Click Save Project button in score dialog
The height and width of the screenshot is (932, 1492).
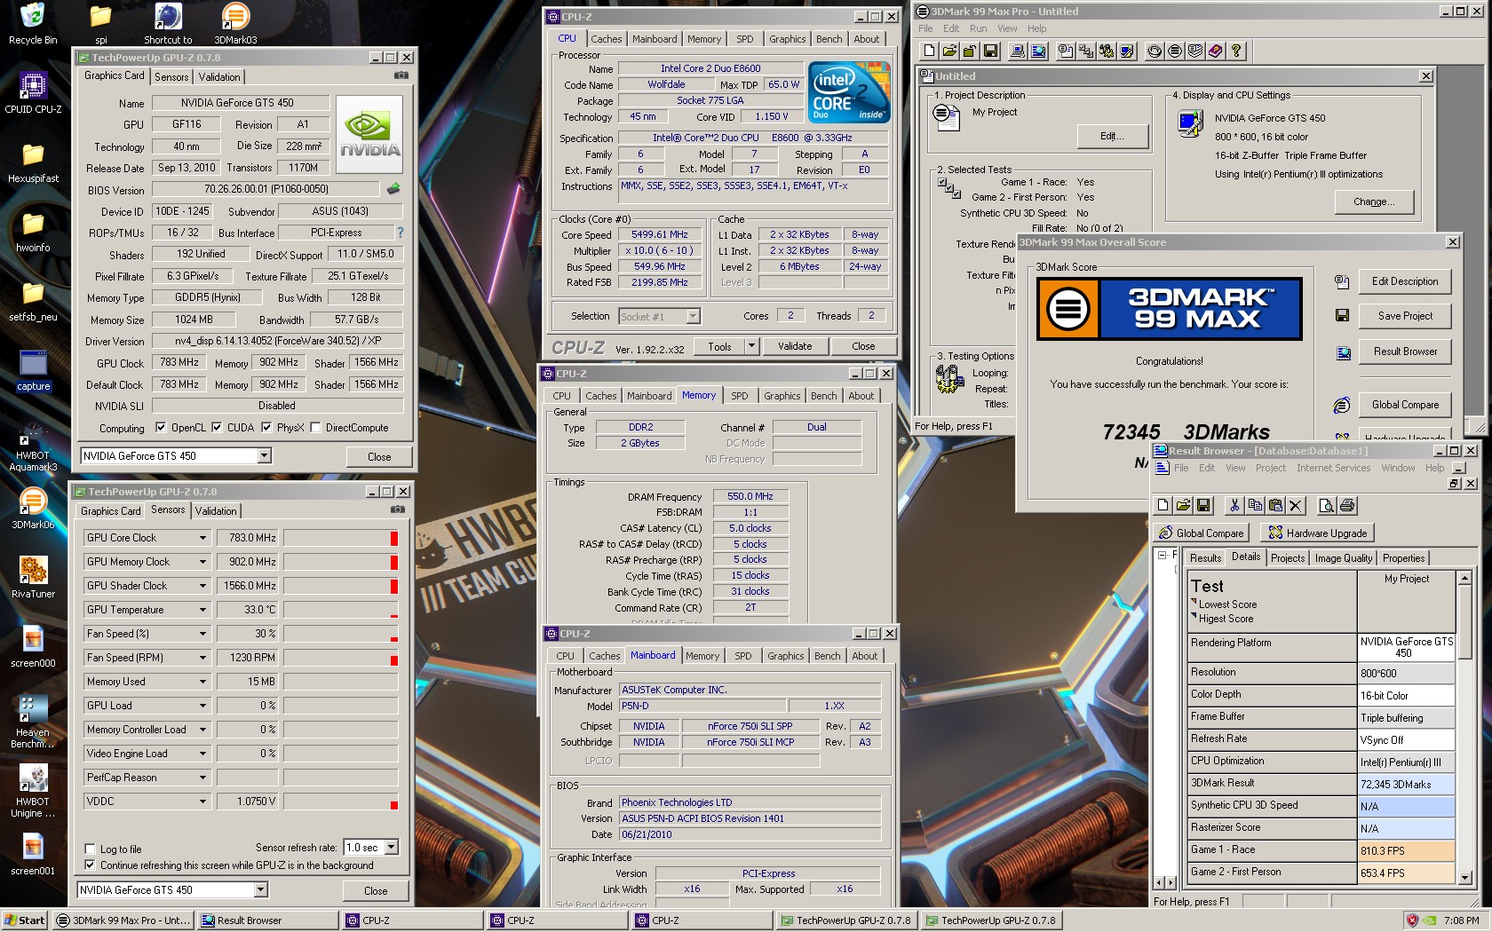1405,316
